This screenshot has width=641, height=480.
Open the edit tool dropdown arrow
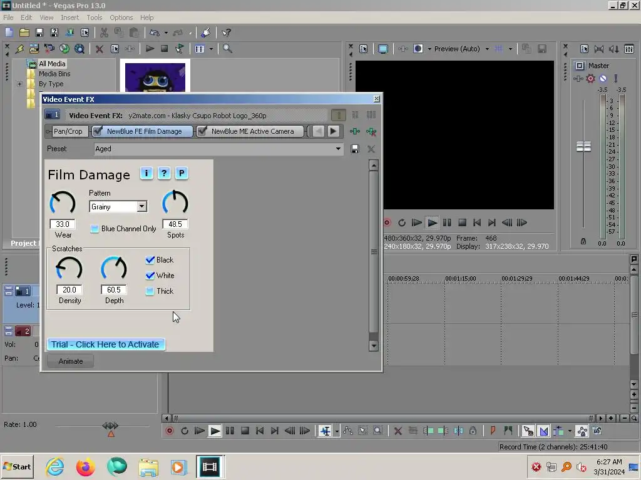[x=337, y=431]
